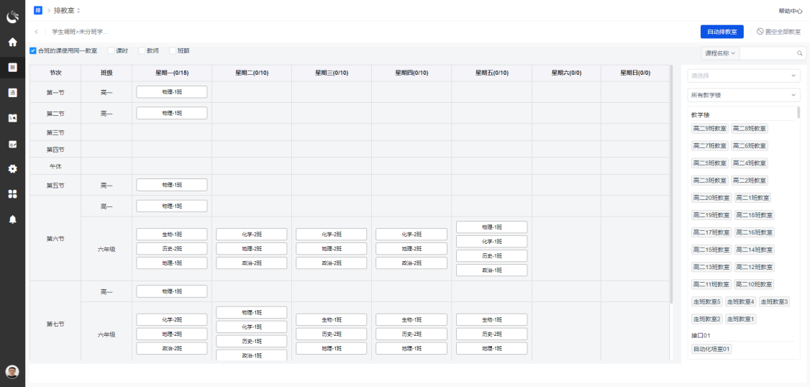Viewport: 810px width, 387px height.
Task: Expand the 请选择 dropdown
Action: tap(744, 76)
